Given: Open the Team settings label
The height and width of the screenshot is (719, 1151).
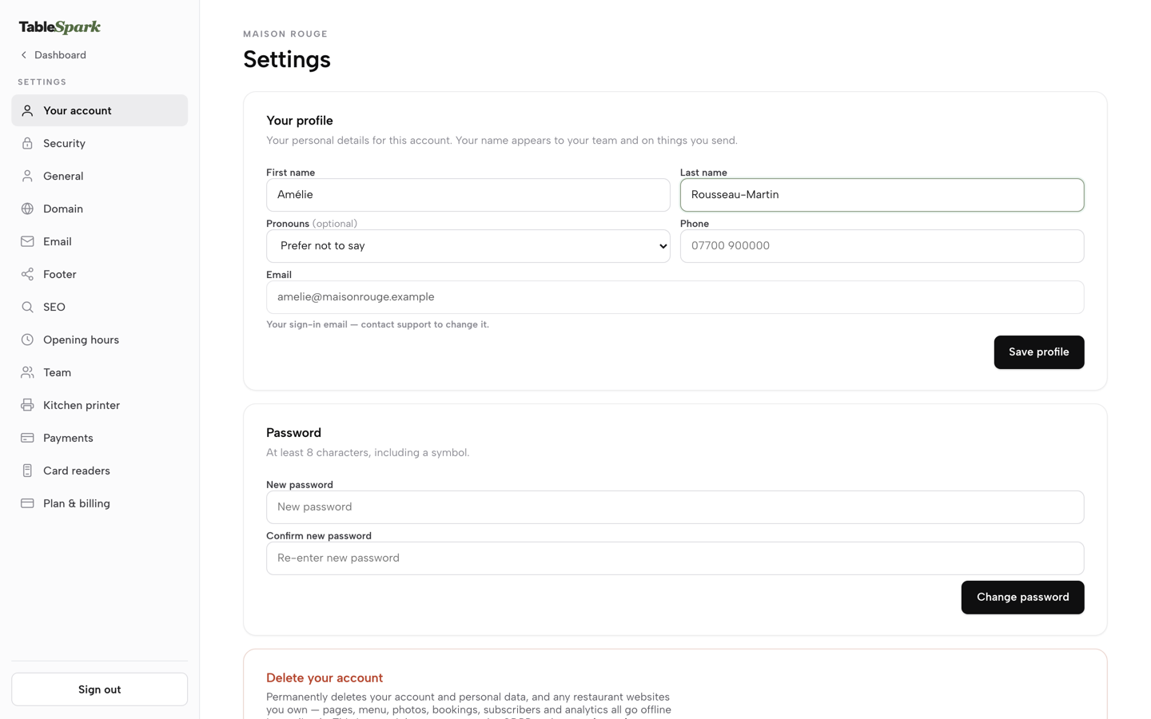Looking at the screenshot, I should click(x=58, y=373).
